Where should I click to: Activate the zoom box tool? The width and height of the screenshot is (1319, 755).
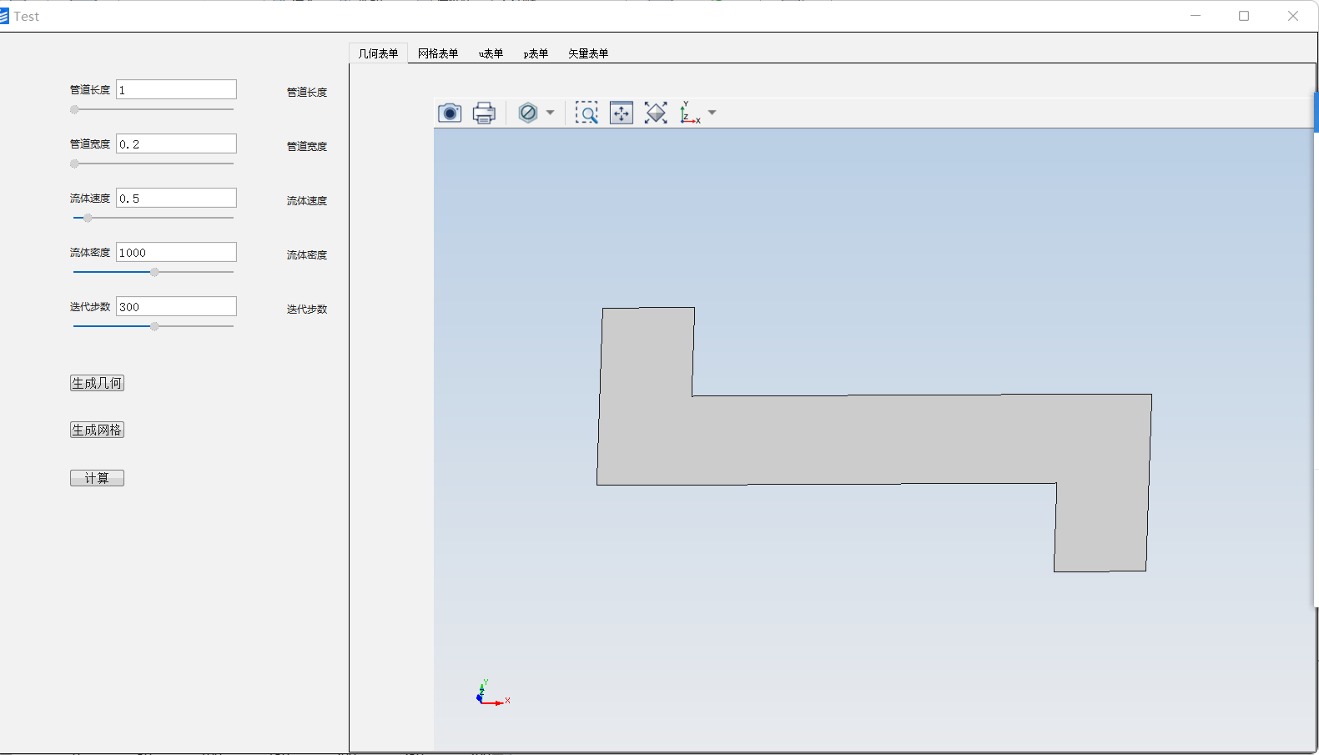pos(587,113)
